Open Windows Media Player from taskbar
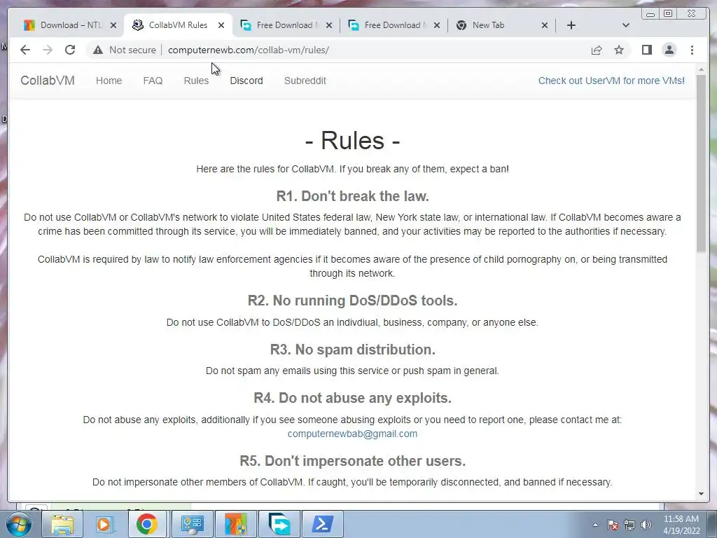Image resolution: width=717 pixels, height=538 pixels. 104,524
